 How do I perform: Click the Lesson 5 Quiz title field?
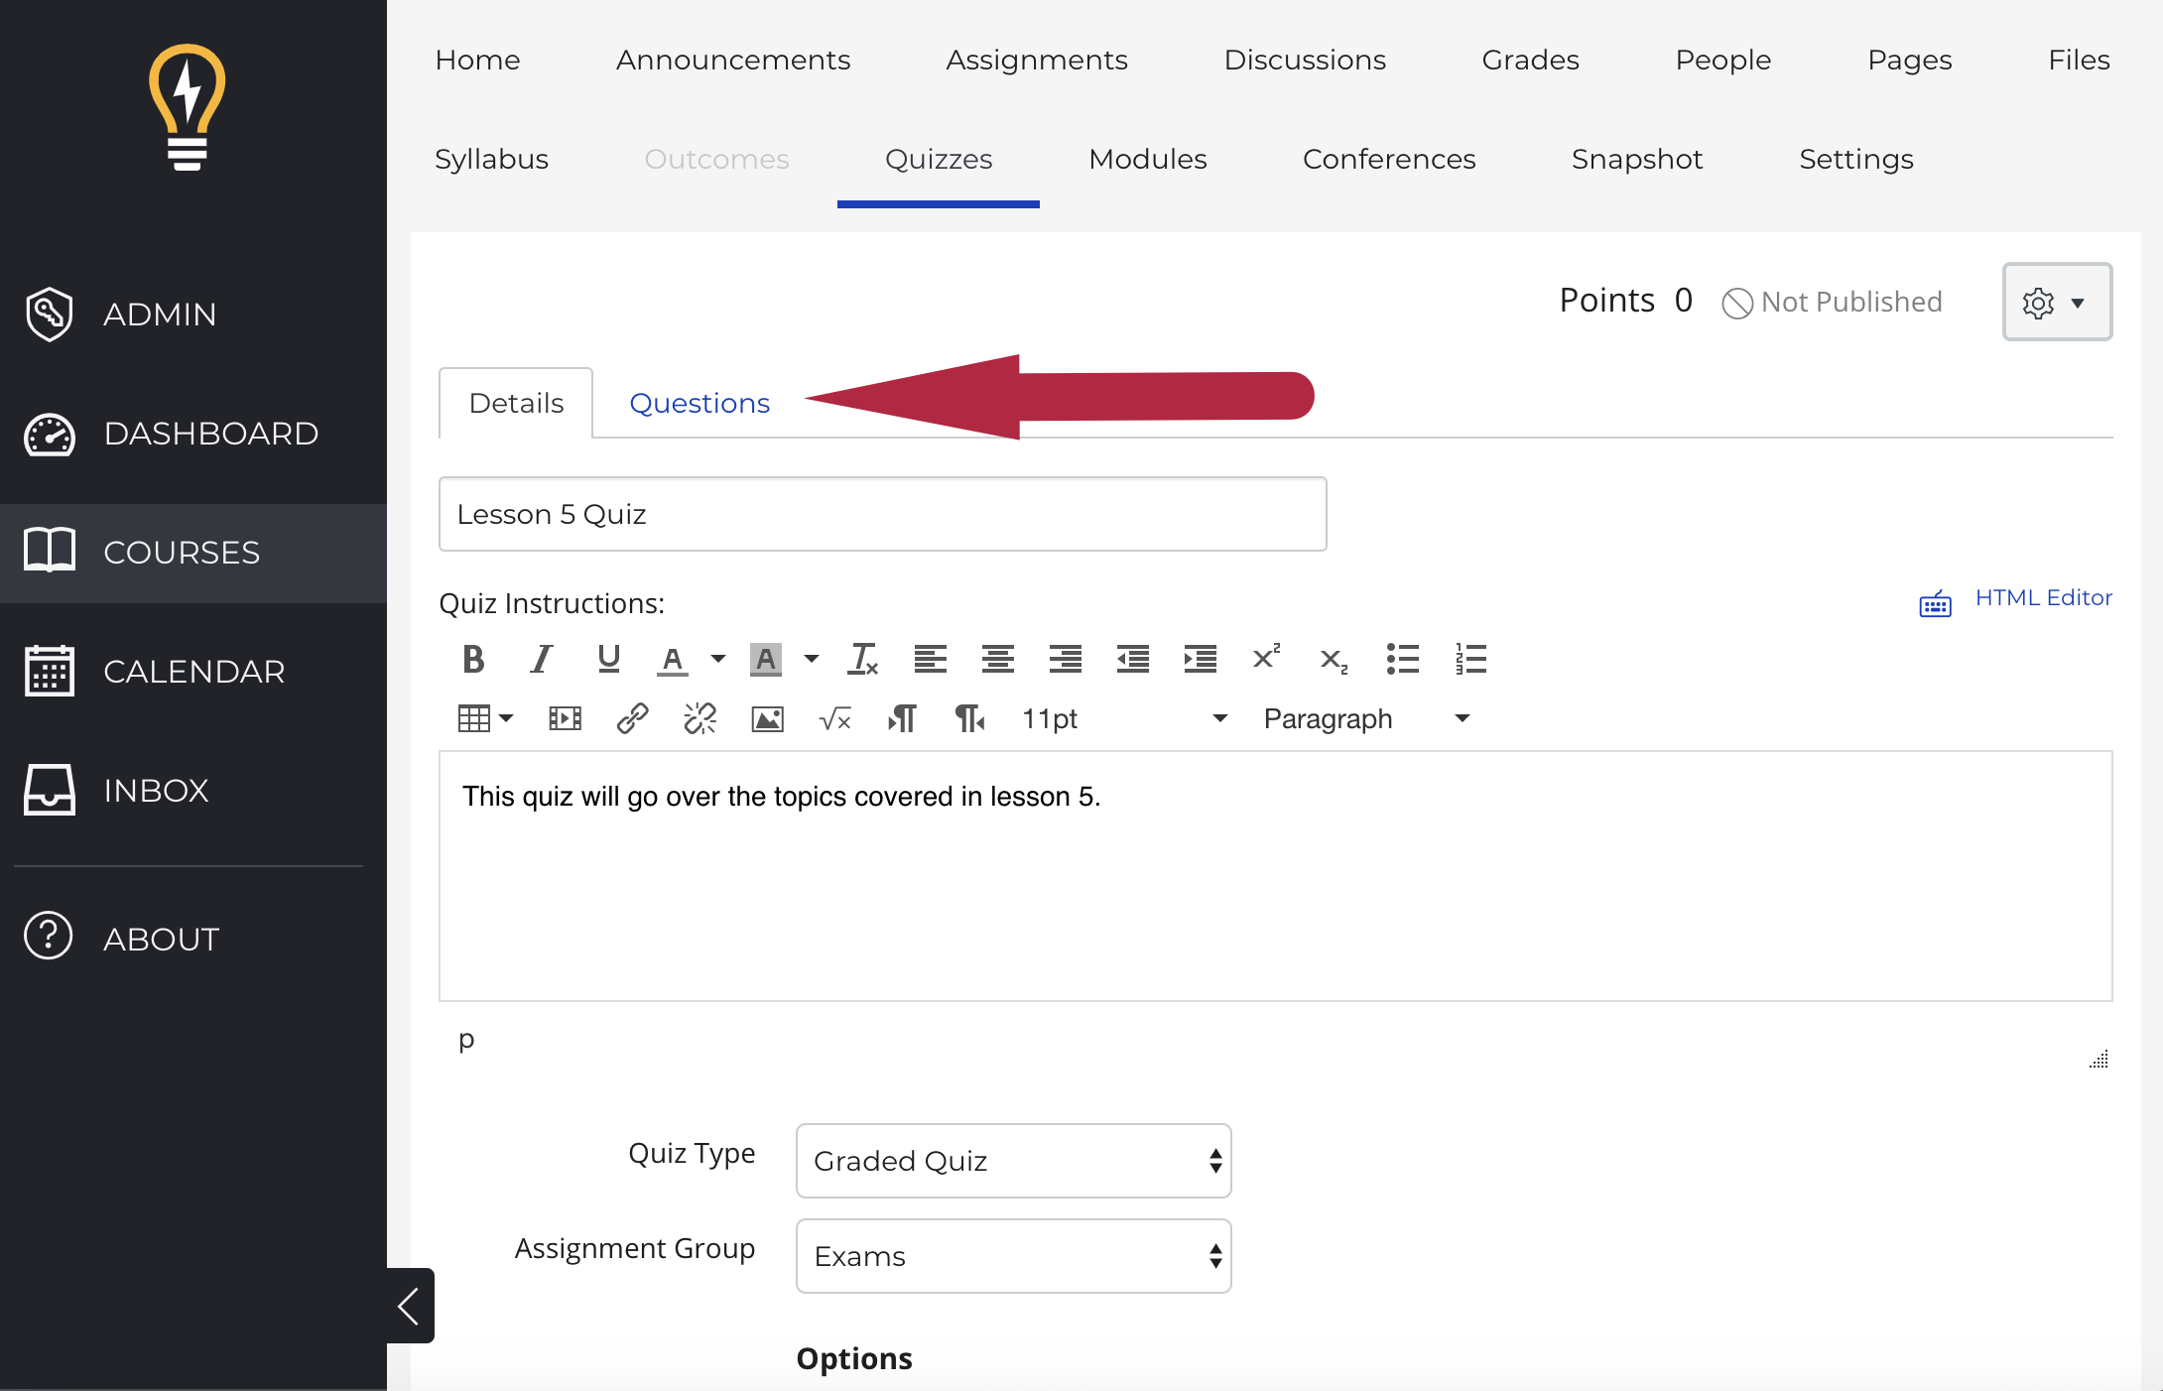click(x=883, y=514)
